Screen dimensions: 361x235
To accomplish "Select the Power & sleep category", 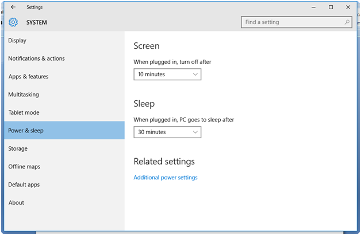I will 26,131.
